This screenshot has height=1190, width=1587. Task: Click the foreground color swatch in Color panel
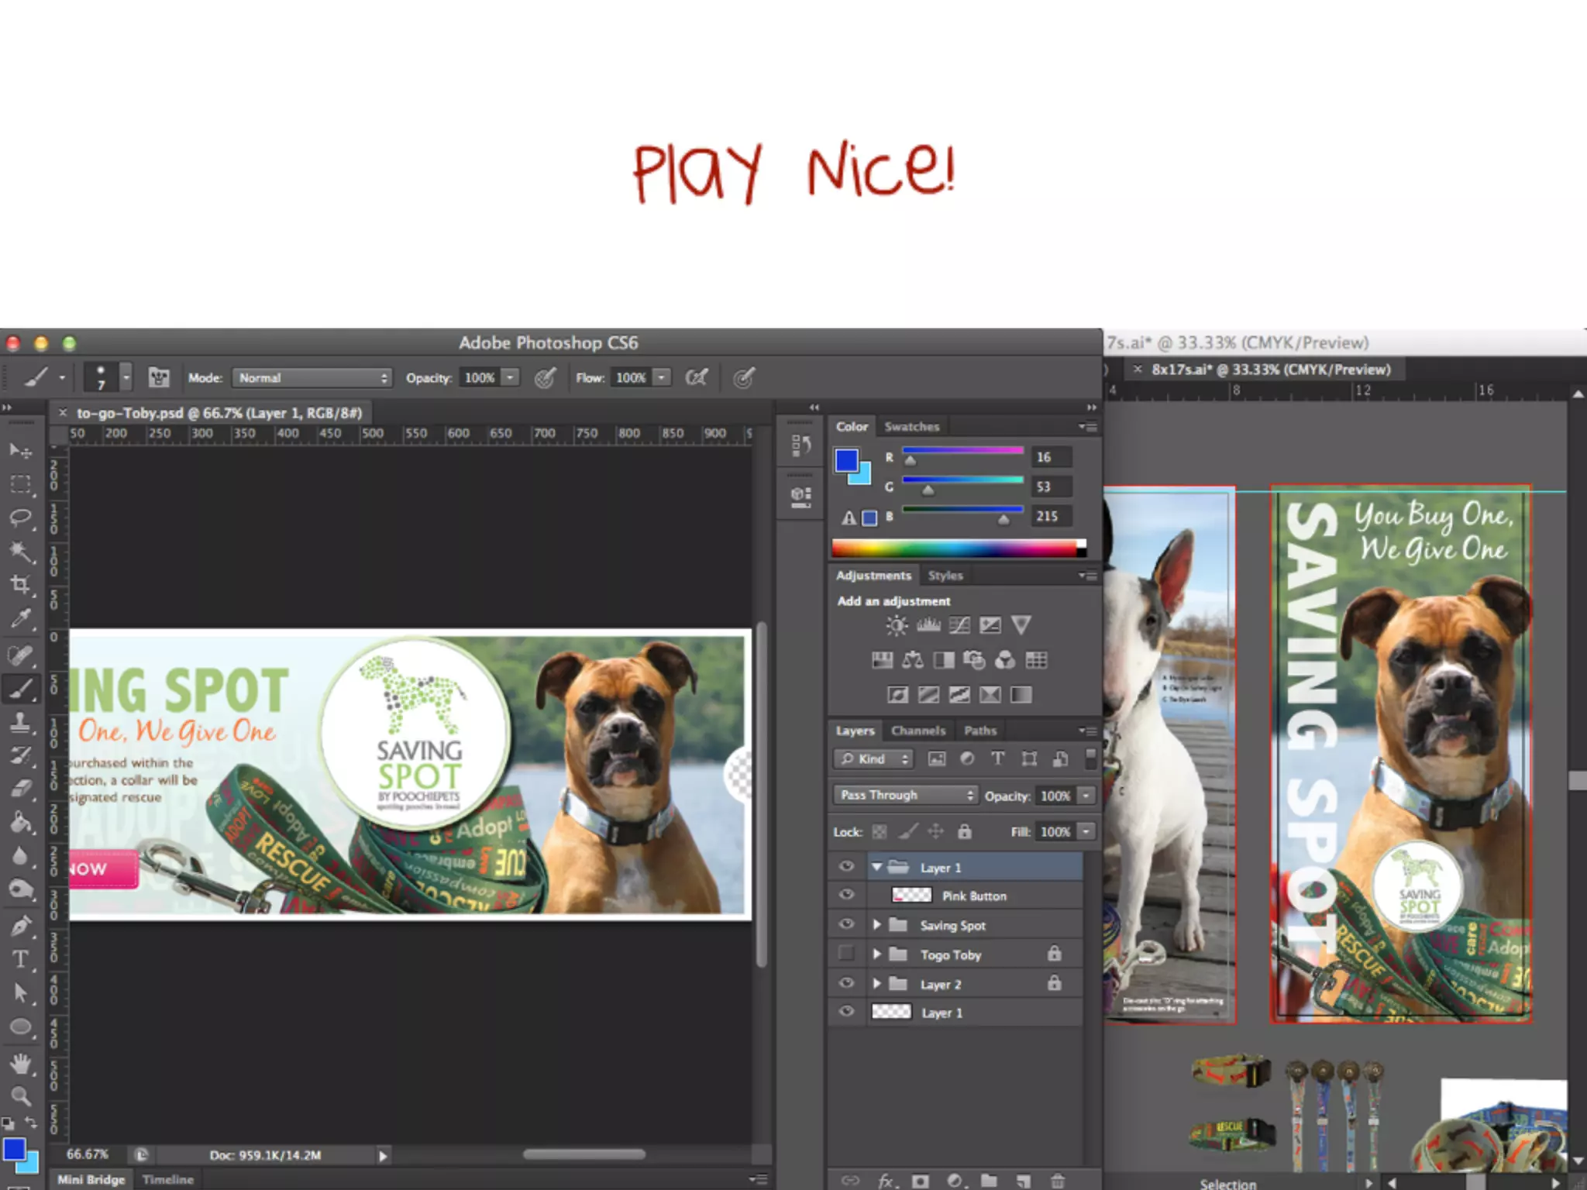[846, 461]
